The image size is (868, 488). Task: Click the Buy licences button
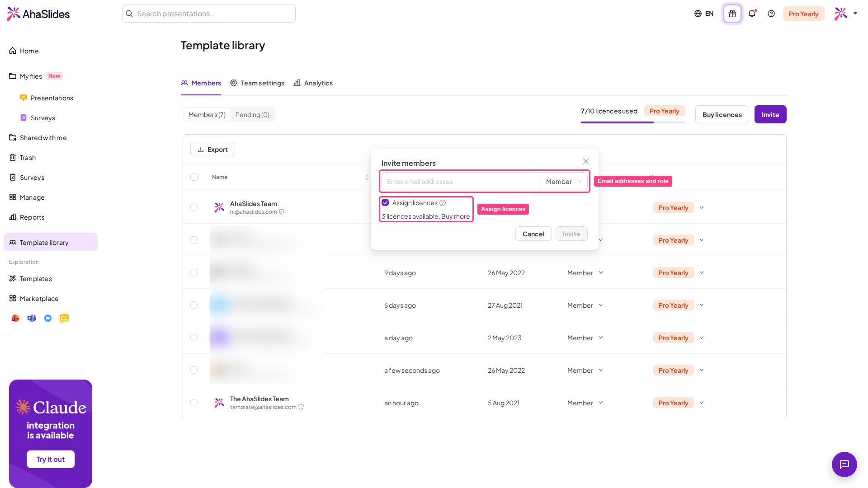[x=722, y=115]
